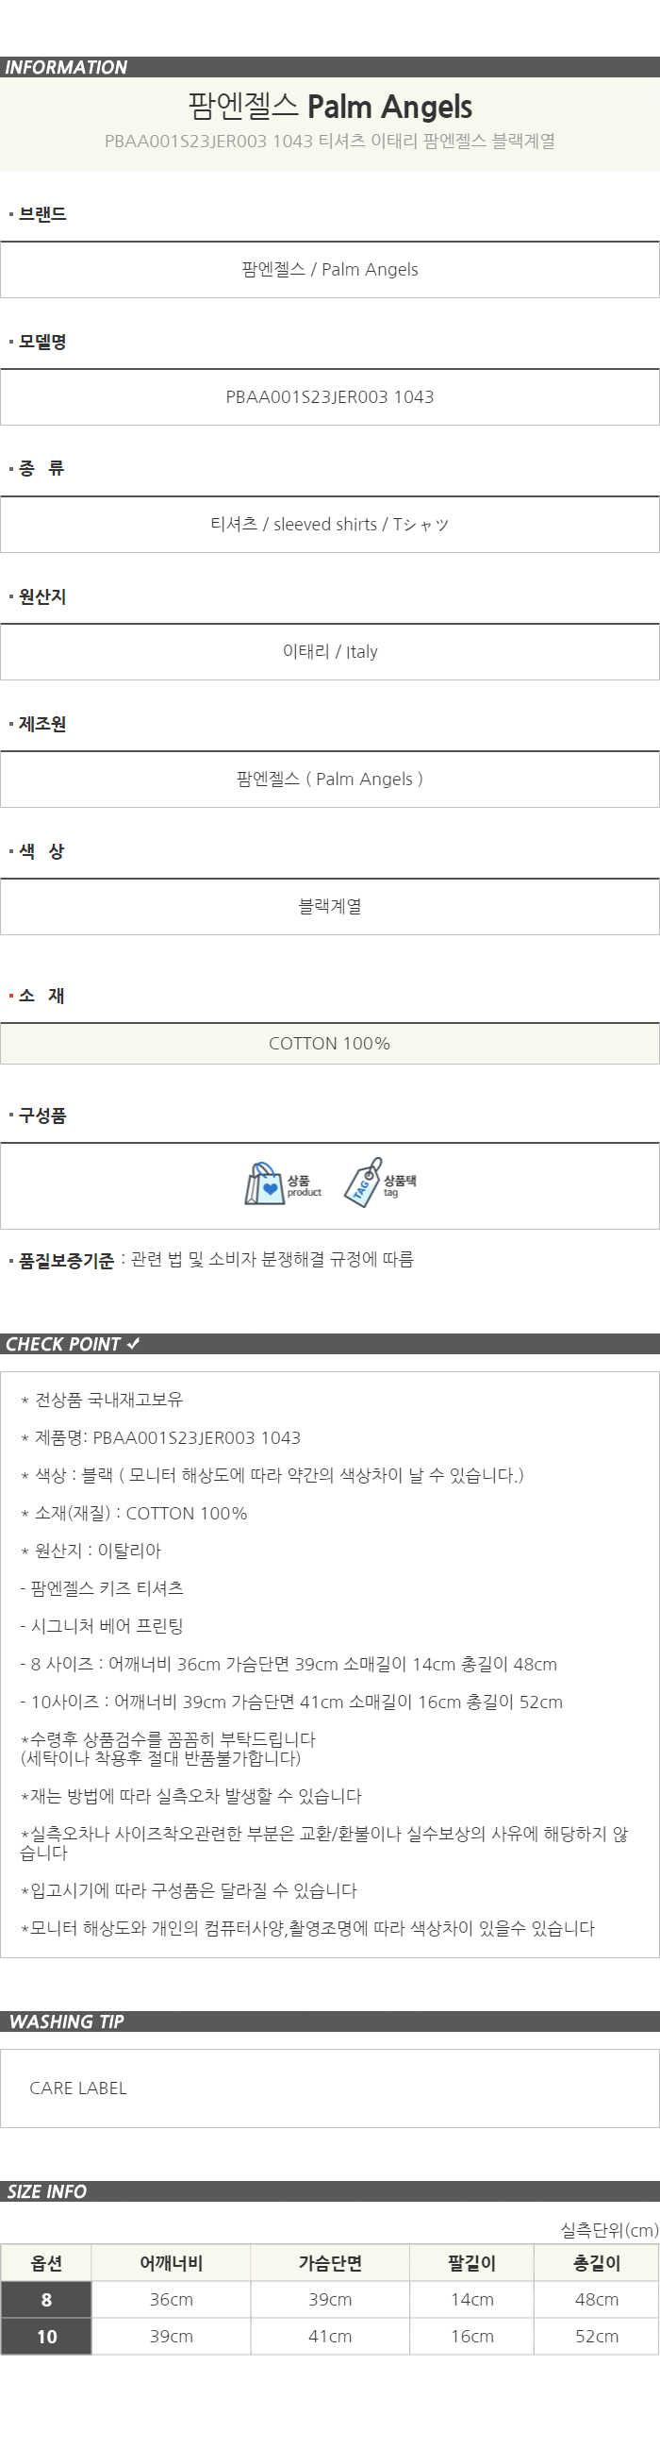
Task: Click the brand field Palm Angels
Action: click(x=329, y=269)
